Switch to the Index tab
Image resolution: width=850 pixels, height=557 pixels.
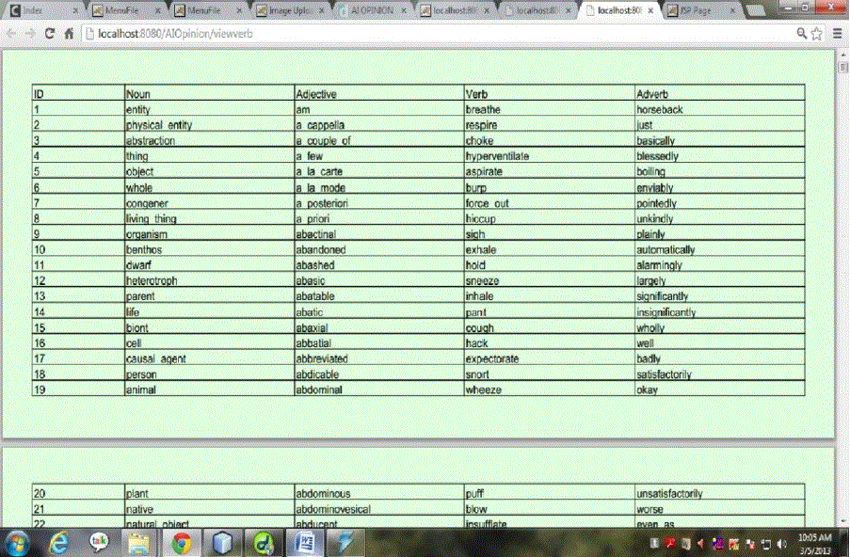click(x=38, y=10)
